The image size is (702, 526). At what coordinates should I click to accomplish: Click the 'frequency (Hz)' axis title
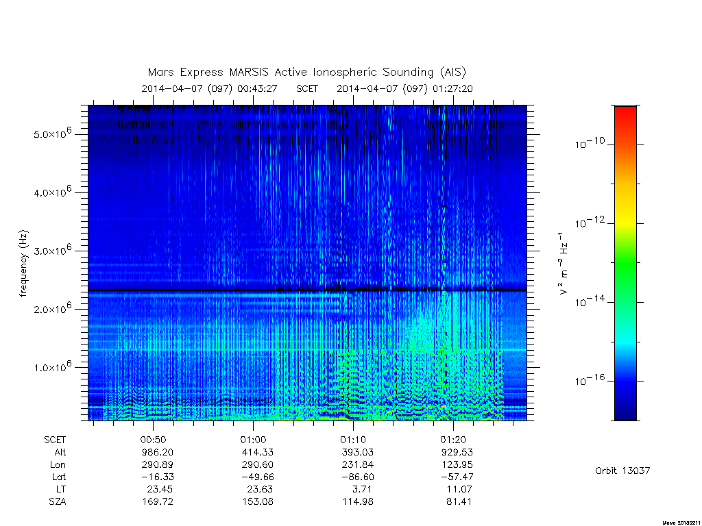23,264
